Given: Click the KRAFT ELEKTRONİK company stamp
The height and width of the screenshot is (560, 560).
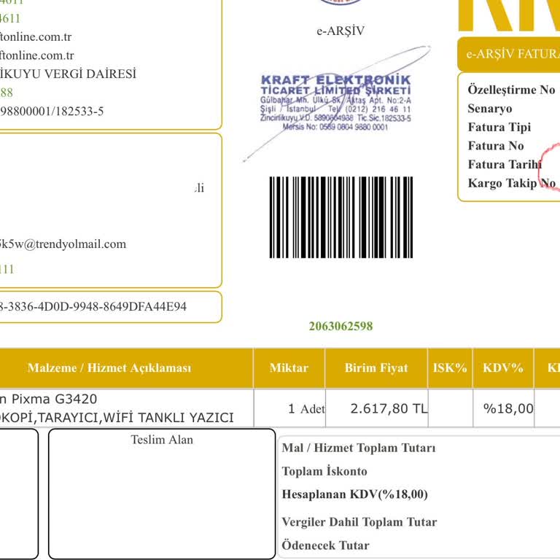Looking at the screenshot, I should click(335, 103).
